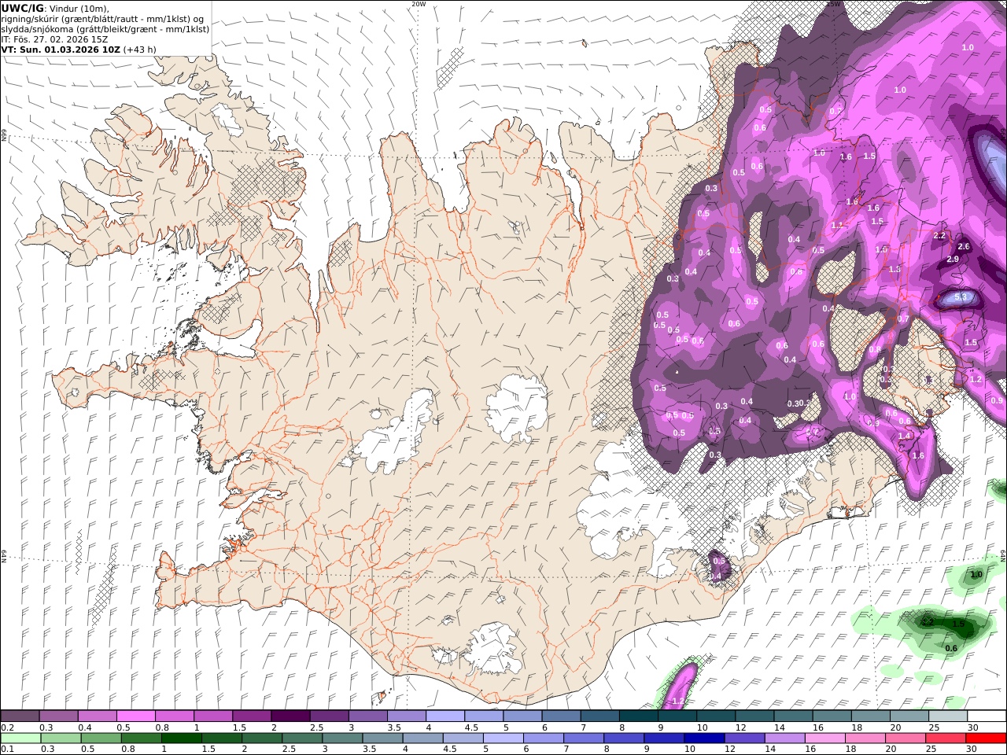Image resolution: width=1007 pixels, height=755 pixels.
Task: Click top-row lavender swatch between 4 and 4.5
Action: coord(444,716)
